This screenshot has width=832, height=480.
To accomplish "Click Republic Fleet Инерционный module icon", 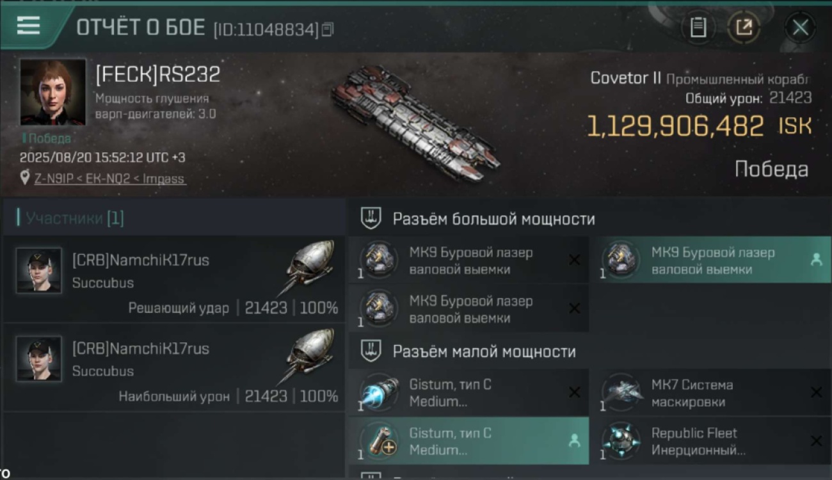I will [x=621, y=441].
